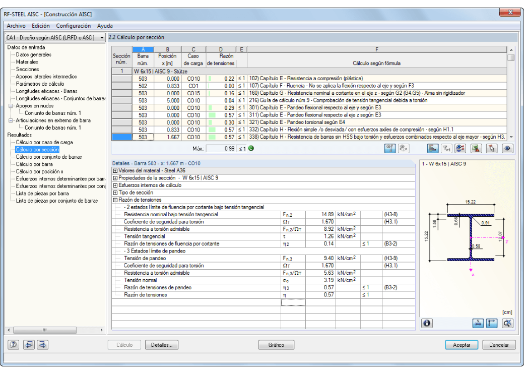524x374 pixels.
Task: Expand the Tipo de sección node
Action: click(x=115, y=193)
